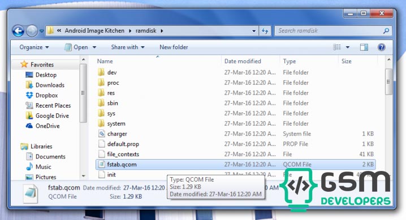Select the res folder icon
This screenshot has width=406, height=220.
[101, 93]
